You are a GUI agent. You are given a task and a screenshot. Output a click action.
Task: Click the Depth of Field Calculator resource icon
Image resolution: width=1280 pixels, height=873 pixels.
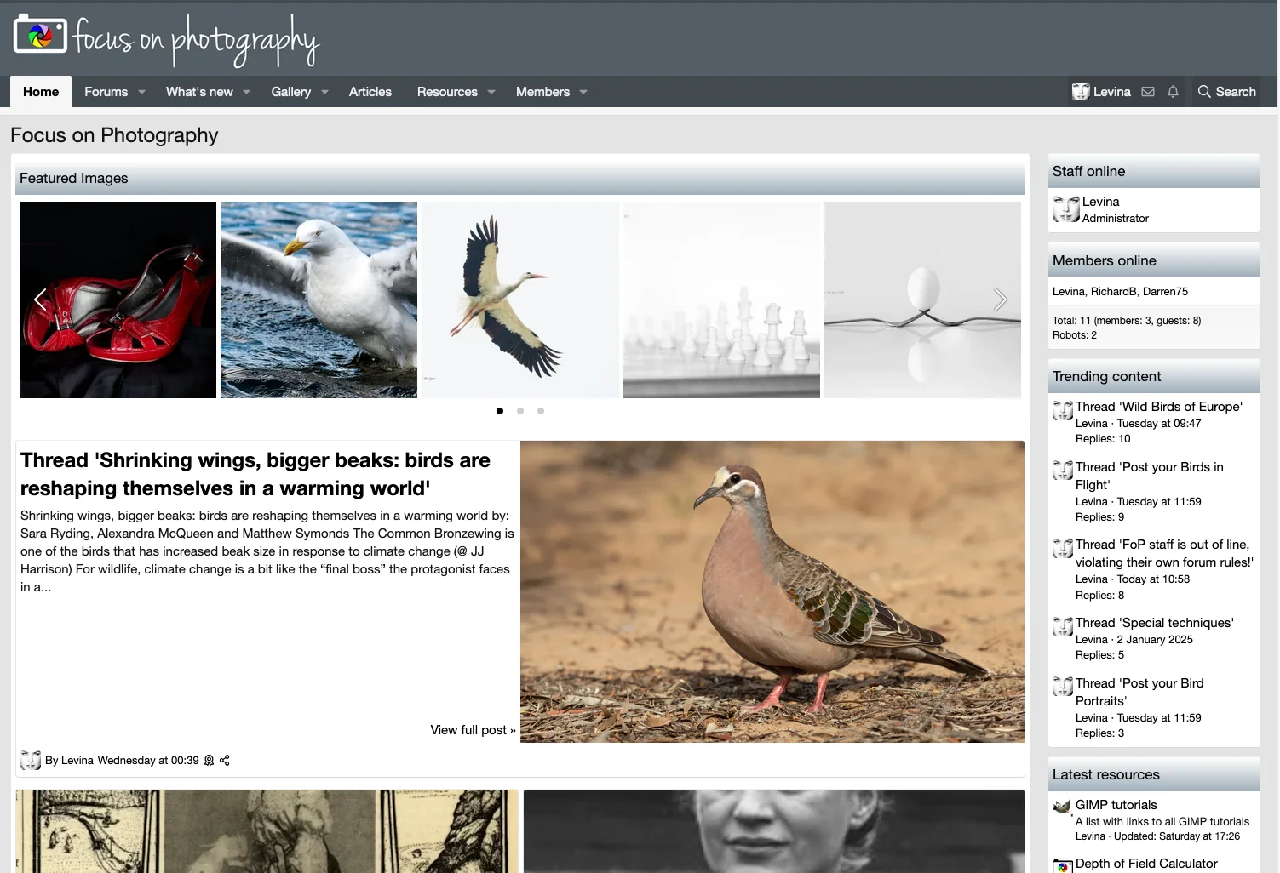[x=1063, y=866]
